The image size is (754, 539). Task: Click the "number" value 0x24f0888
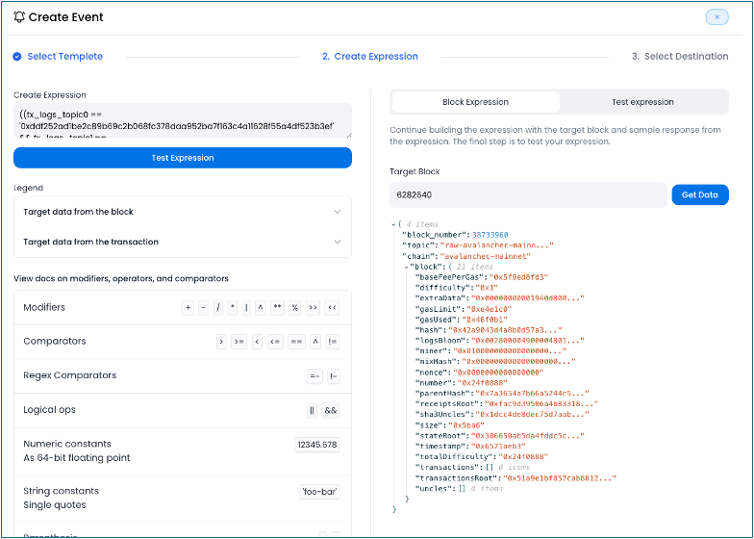pyautogui.click(x=482, y=383)
